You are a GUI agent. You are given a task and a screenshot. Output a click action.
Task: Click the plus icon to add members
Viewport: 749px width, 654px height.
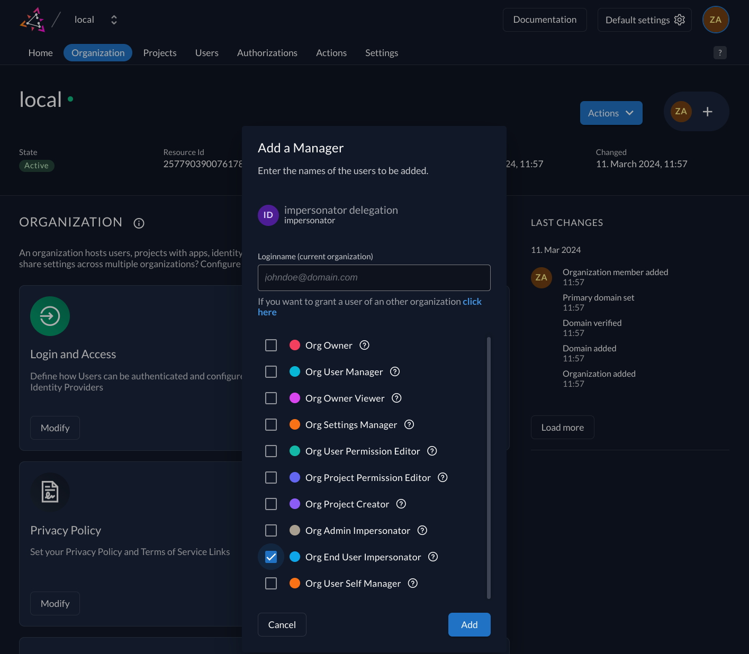pos(708,112)
